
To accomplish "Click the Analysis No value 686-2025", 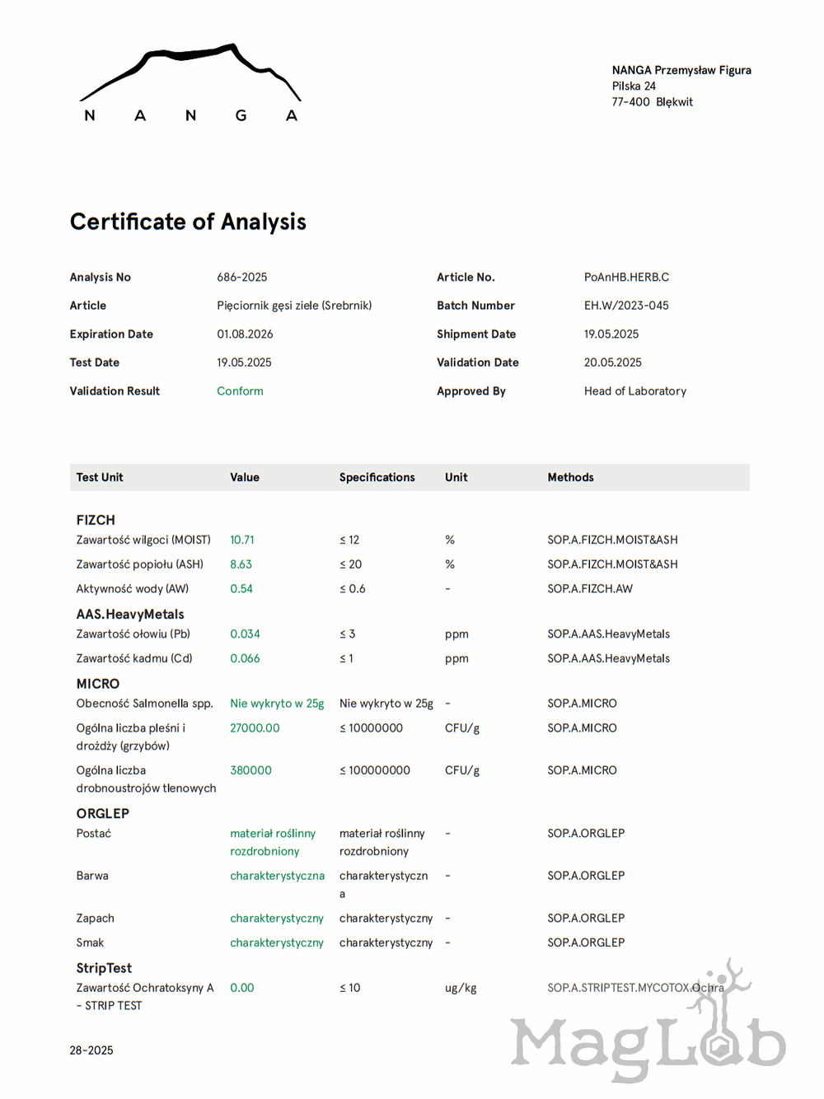I will coord(241,278).
